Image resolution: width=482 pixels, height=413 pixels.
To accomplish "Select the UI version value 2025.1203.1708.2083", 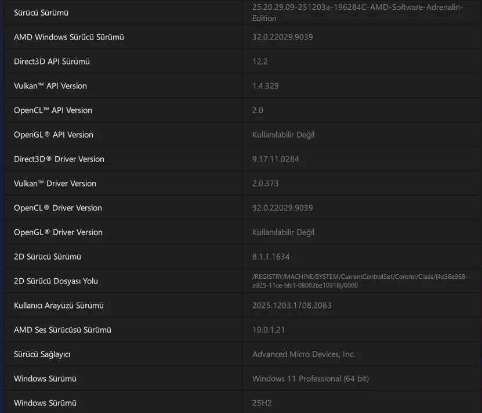I will tap(292, 306).
